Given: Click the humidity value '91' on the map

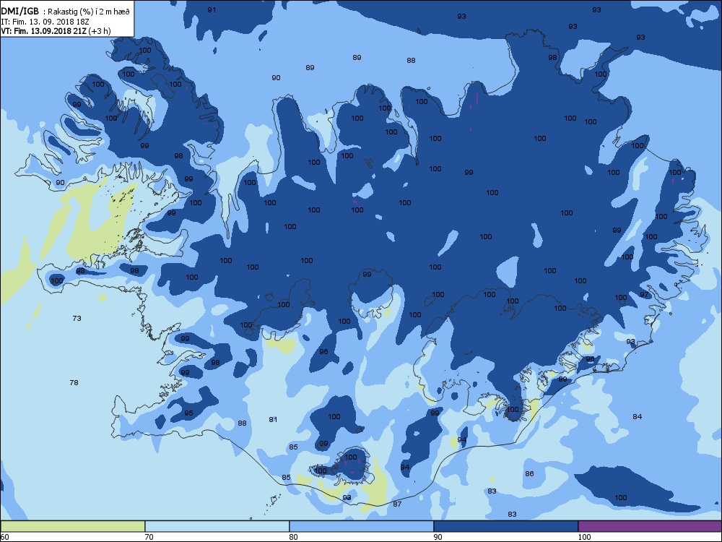Looking at the screenshot, I should pyautogui.click(x=212, y=9).
